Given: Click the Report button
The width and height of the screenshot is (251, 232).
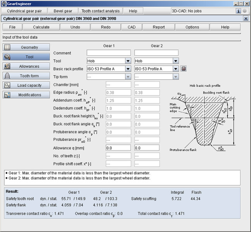Looking at the screenshot, I should pyautogui.click(x=158, y=27).
